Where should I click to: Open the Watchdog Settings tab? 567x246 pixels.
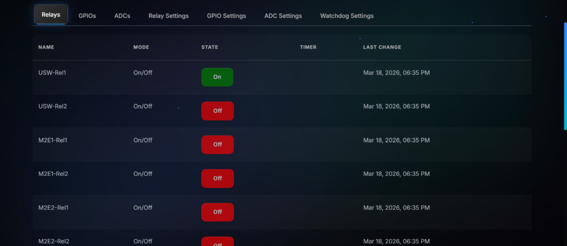[347, 16]
